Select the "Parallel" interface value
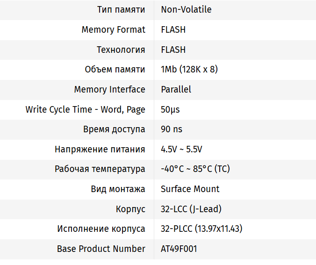The width and height of the screenshot is (316, 265). 176,89
